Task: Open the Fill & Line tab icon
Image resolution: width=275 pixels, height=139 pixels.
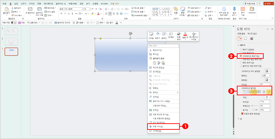Action: tap(240, 38)
